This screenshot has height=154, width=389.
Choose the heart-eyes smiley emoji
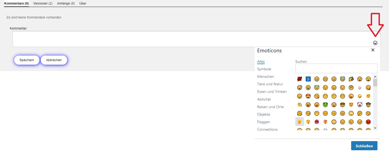tap(308, 96)
